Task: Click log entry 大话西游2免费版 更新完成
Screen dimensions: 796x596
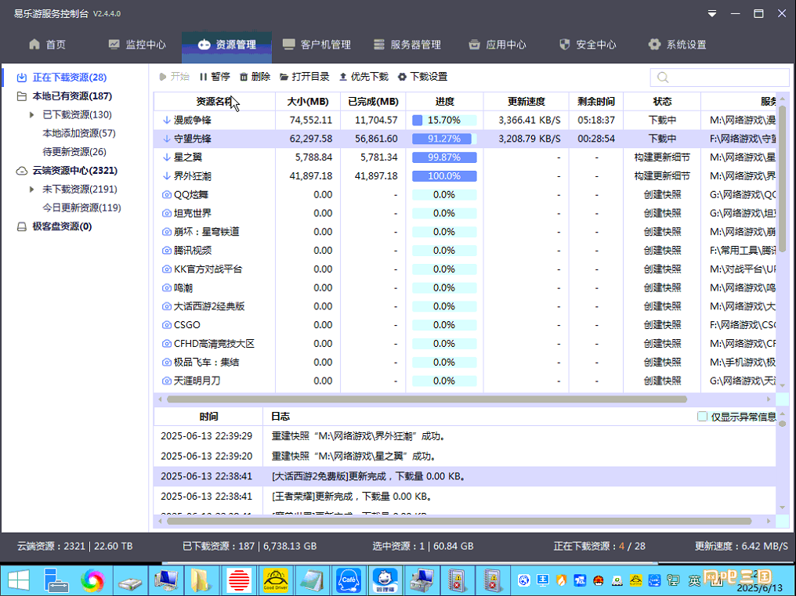Action: coord(368,476)
